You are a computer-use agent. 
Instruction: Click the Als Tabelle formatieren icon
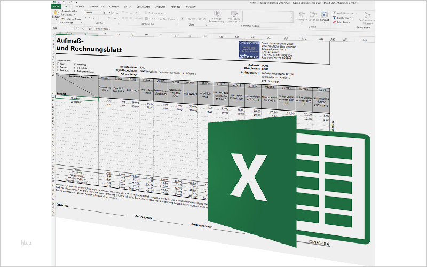coord(235,14)
